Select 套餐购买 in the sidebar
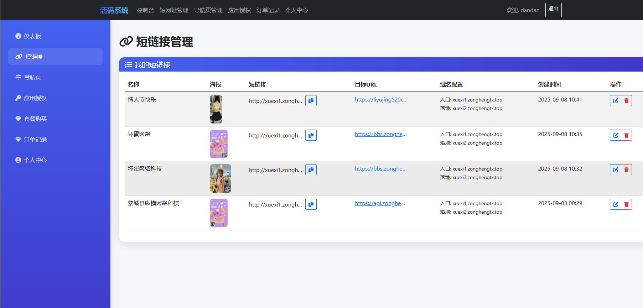Viewport: 643px width, 308px height. 35,119
